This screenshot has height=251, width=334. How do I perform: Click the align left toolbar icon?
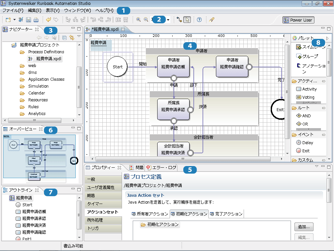click(x=68, y=20)
